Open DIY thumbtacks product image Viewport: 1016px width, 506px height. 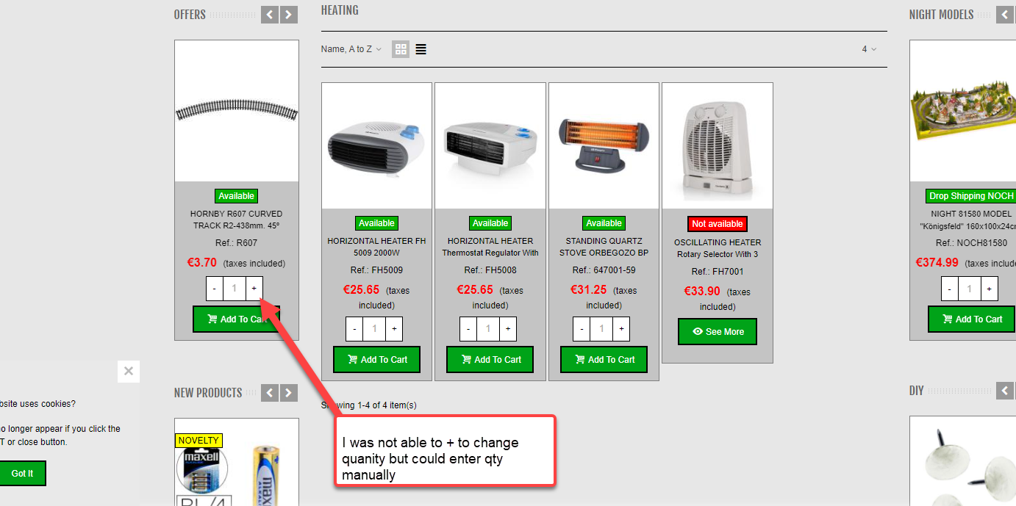pyautogui.click(x=963, y=461)
